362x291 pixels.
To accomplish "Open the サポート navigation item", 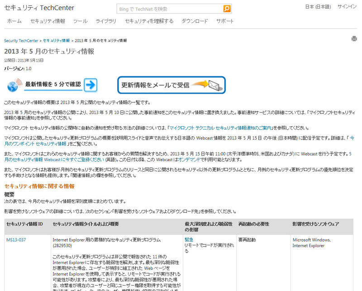I will pos(225,21).
